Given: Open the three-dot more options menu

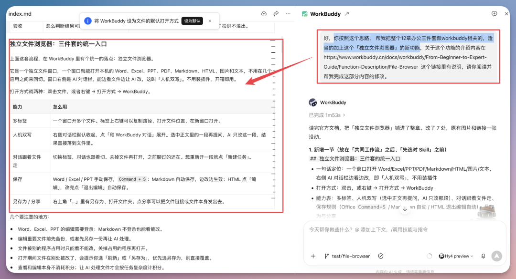Looking at the screenshot, I should coord(288,14).
